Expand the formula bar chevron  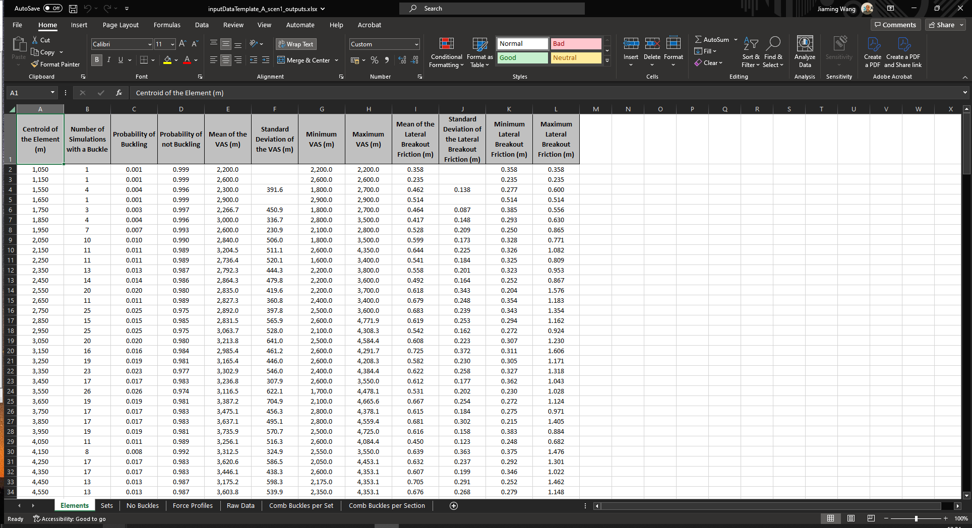965,93
